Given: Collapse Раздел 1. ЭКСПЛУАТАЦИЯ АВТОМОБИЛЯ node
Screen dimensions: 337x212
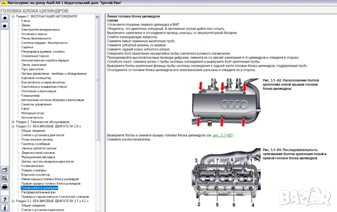Looking at the screenshot, I should point(13,16).
